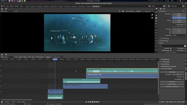
Task: Click the Frame End value field
Action: (179, 31)
